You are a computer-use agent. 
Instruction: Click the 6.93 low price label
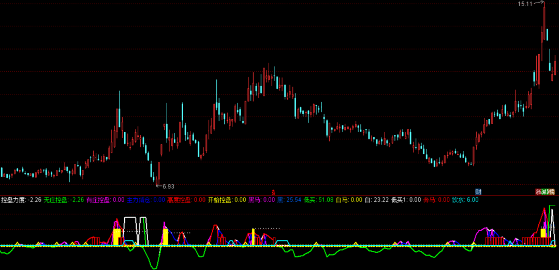168,186
